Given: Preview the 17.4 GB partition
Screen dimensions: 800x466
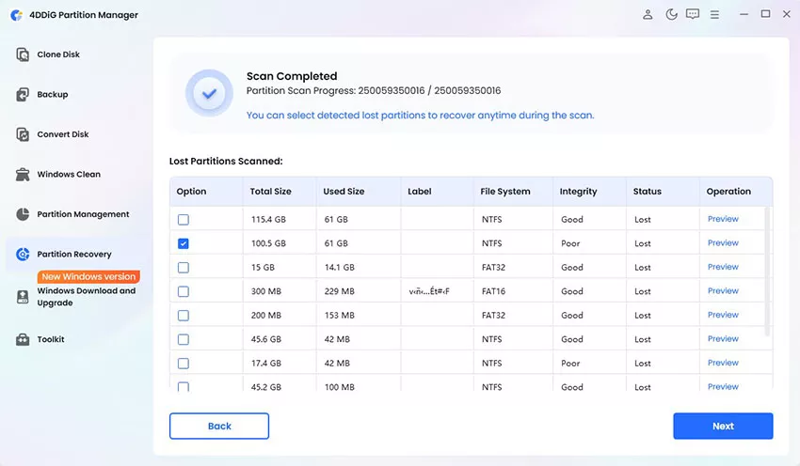Looking at the screenshot, I should (x=723, y=363).
